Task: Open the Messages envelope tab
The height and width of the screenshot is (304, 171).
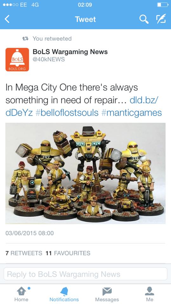Action: [107, 294]
